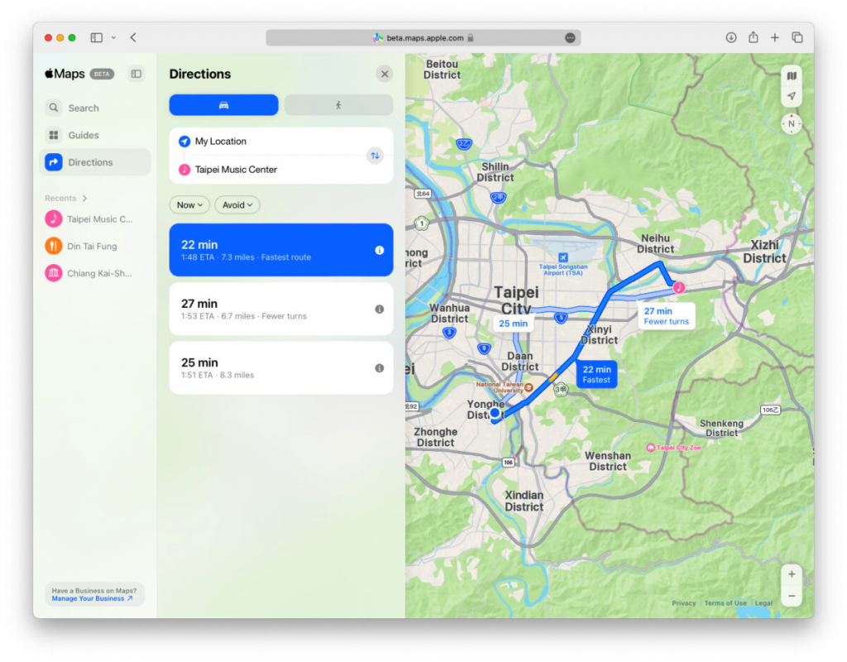Image resolution: width=847 pixels, height=662 pixels.
Task: Click the location arrow icon on the map
Action: [791, 96]
